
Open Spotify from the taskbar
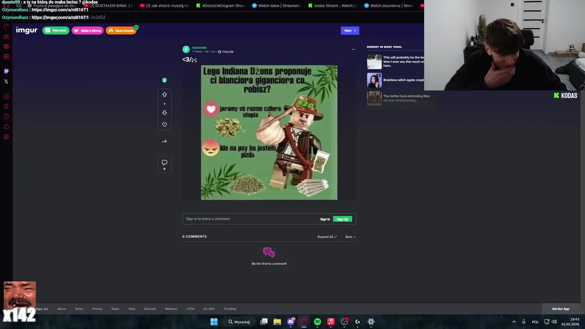point(317,322)
